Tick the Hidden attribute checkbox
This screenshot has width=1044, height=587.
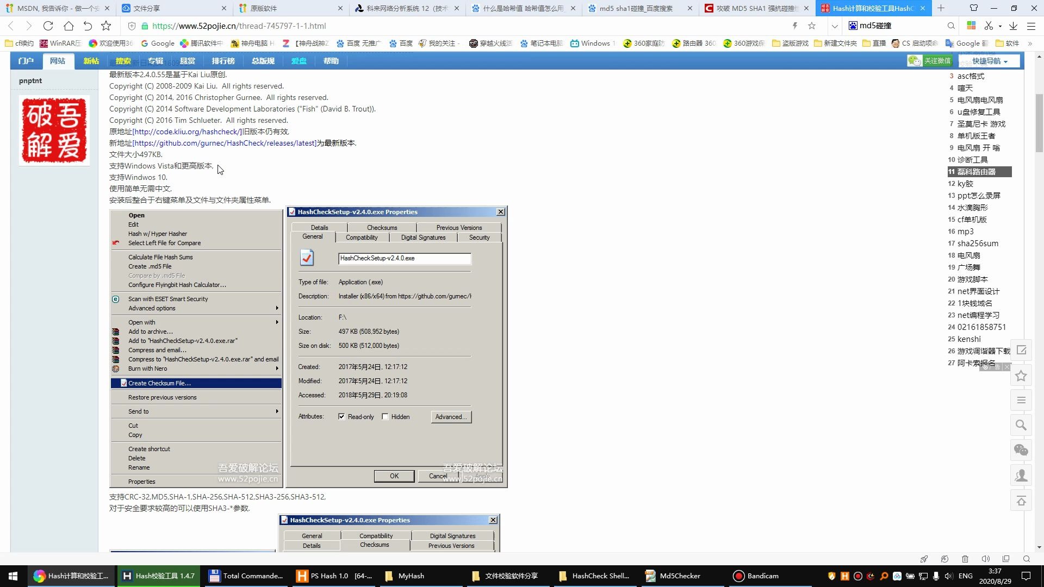point(385,417)
